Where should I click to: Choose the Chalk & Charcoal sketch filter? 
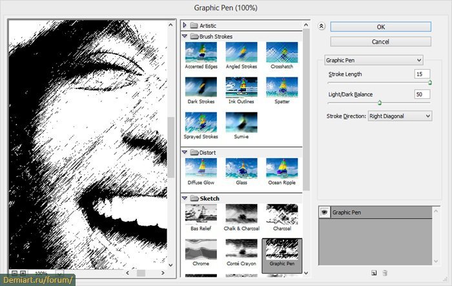point(241,215)
